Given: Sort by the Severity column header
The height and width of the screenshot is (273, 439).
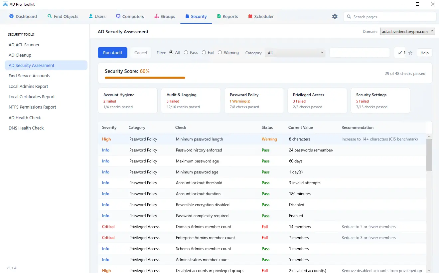Looking at the screenshot, I should pyautogui.click(x=109, y=128).
